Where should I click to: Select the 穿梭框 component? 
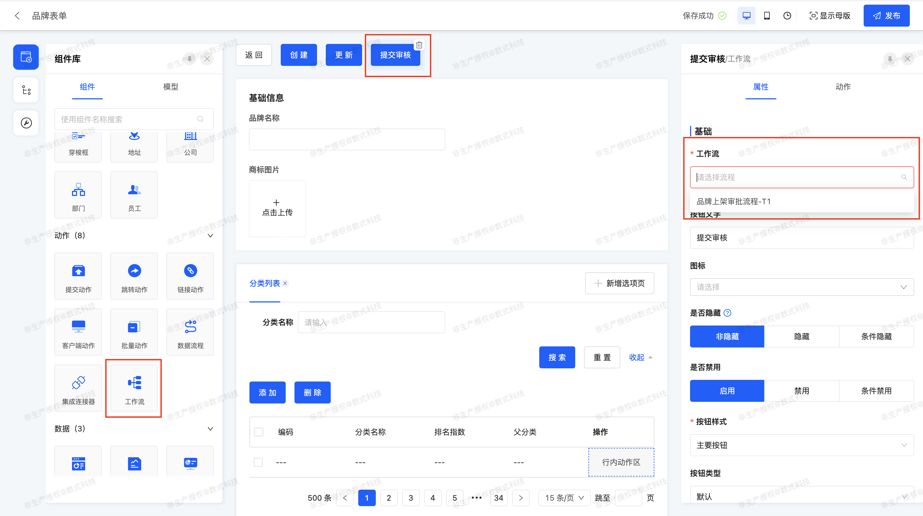point(78,147)
